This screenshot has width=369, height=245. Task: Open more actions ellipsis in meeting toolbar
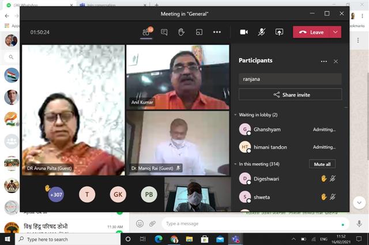pyautogui.click(x=217, y=32)
